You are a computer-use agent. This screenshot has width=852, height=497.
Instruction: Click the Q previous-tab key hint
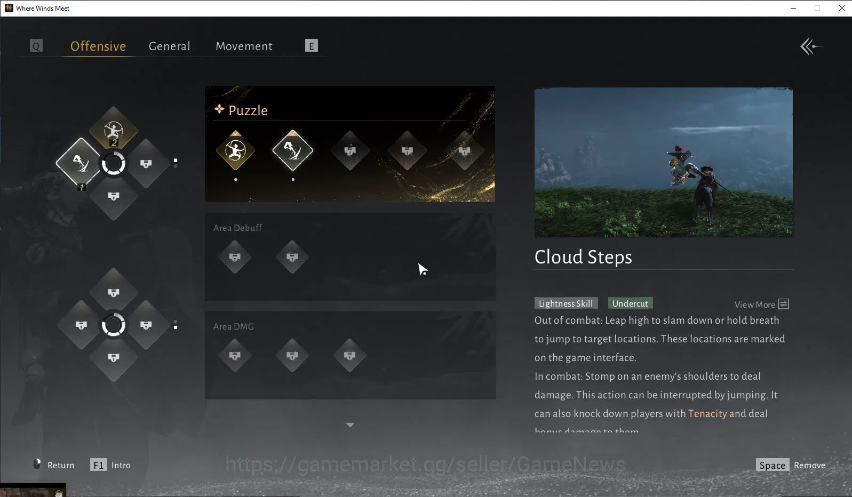point(36,46)
